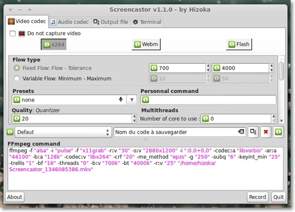Screen dimensions: 295x212
Task: Click the options panel vertical scrollbar handle
Action: 281,71
